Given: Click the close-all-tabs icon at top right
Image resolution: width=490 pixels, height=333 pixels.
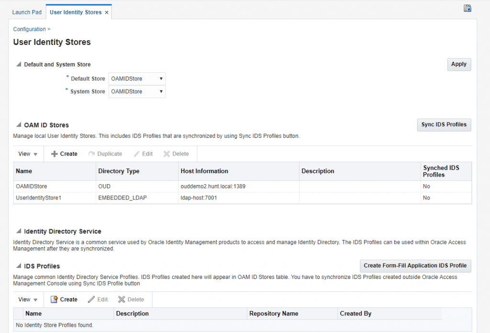Looking at the screenshot, I should coord(468,8).
